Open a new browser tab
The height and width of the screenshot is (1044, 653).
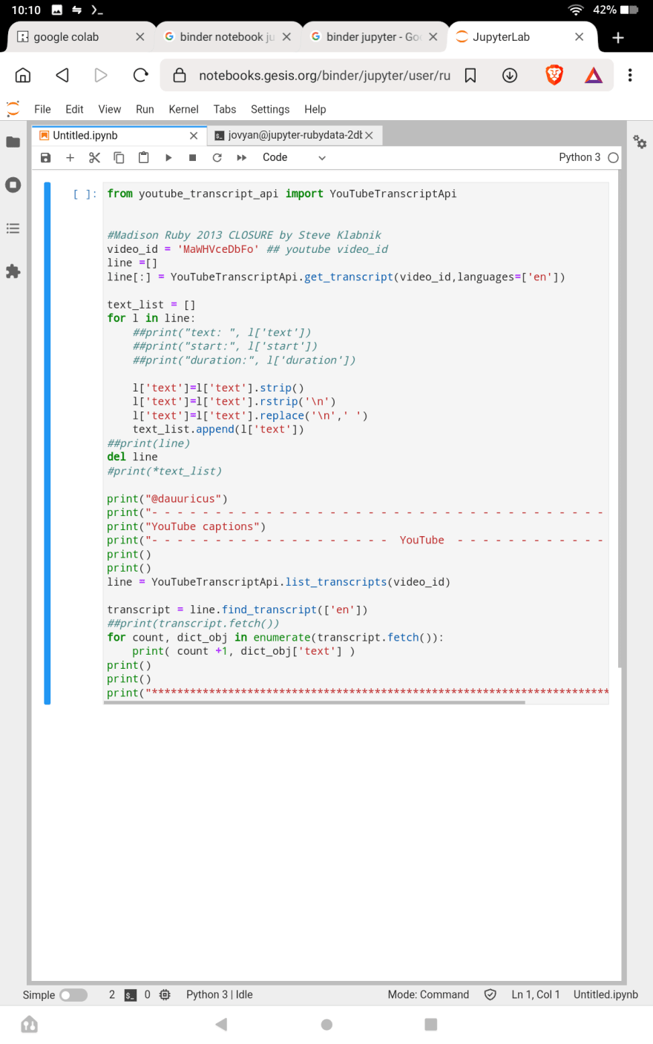pyautogui.click(x=618, y=38)
